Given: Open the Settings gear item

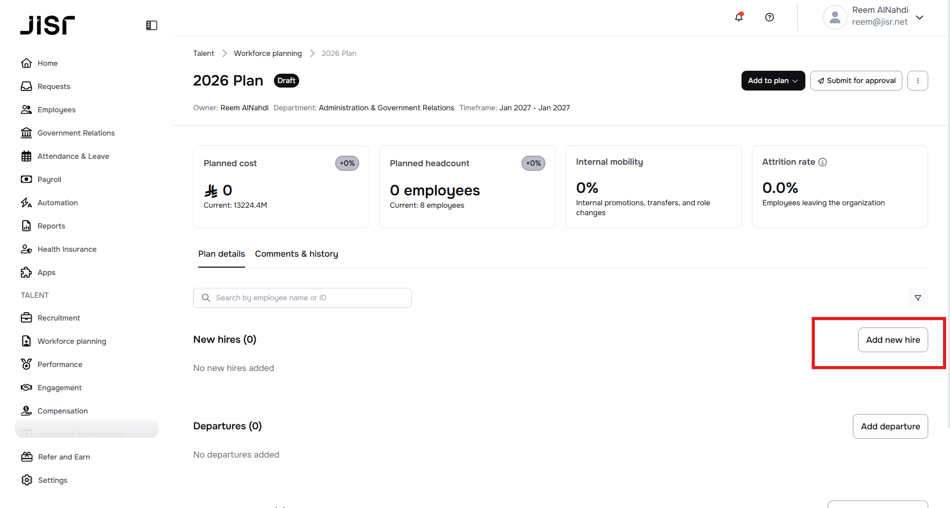Looking at the screenshot, I should pyautogui.click(x=52, y=480).
